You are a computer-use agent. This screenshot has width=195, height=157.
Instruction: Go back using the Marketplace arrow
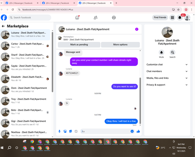pos(3,26)
